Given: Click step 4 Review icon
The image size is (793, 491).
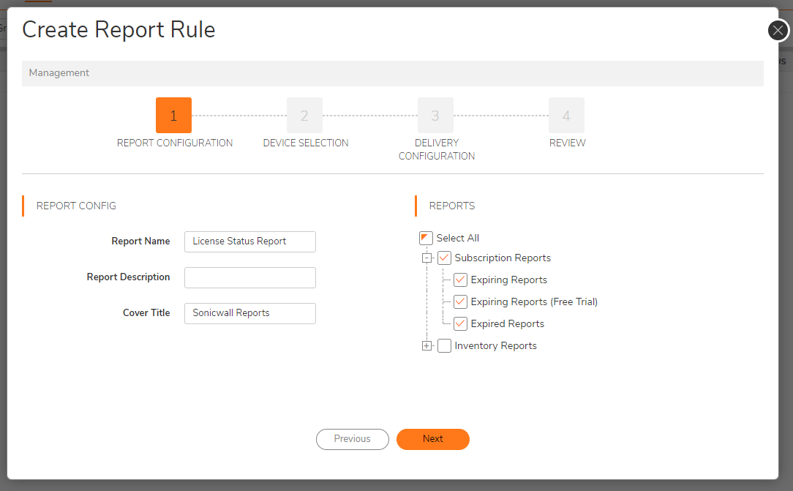Looking at the screenshot, I should click(x=566, y=116).
